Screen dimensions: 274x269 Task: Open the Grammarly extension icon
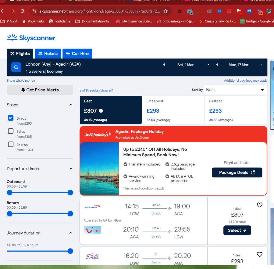[269, 11]
